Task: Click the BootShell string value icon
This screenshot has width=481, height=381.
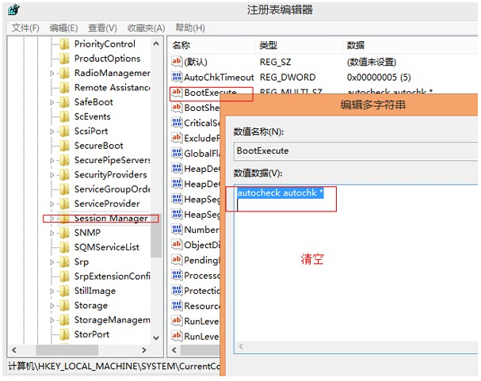Action: [177, 107]
